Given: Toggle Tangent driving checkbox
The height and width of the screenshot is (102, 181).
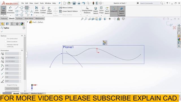Looking at the screenshot, I should [x=6, y=85].
